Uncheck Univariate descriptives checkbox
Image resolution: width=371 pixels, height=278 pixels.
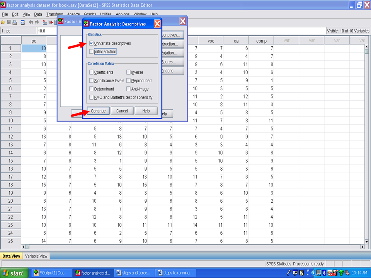point(91,43)
